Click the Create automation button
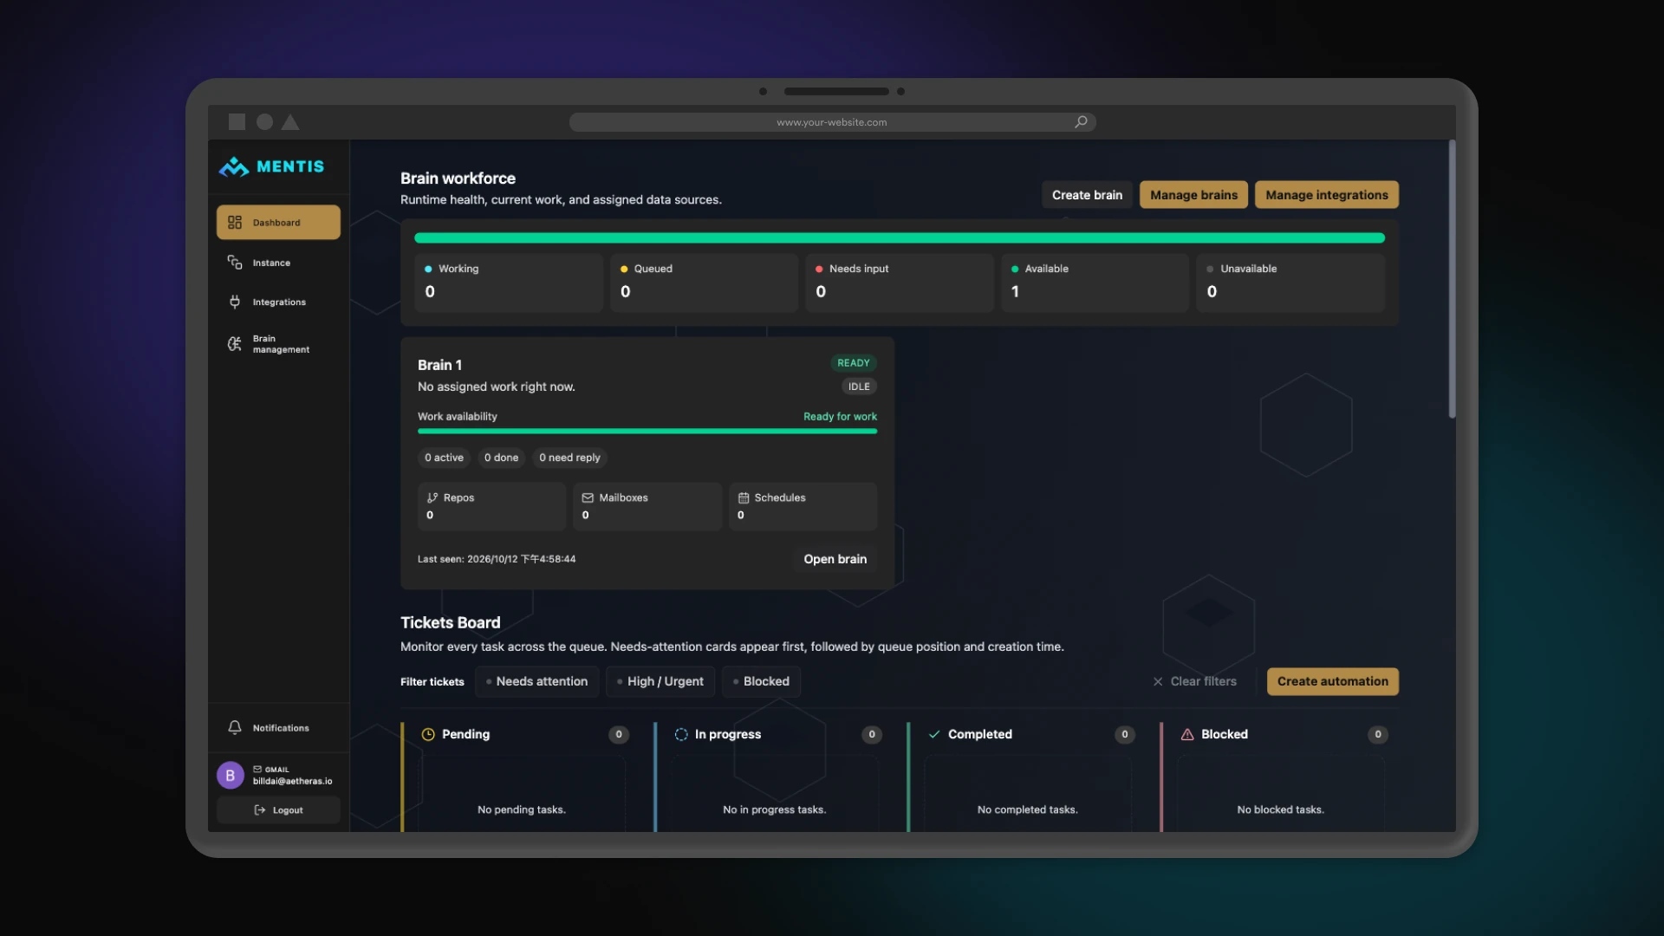This screenshot has height=936, width=1664. (1332, 681)
